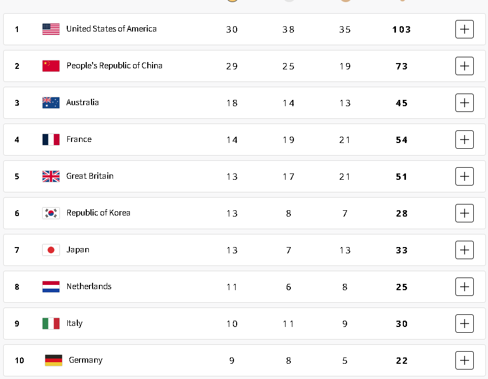Viewport: 488px width, 379px height.
Task: Click the plus icon for Republic of Korea
Action: pos(464,213)
